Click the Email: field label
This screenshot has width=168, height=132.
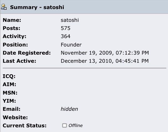click(x=12, y=109)
